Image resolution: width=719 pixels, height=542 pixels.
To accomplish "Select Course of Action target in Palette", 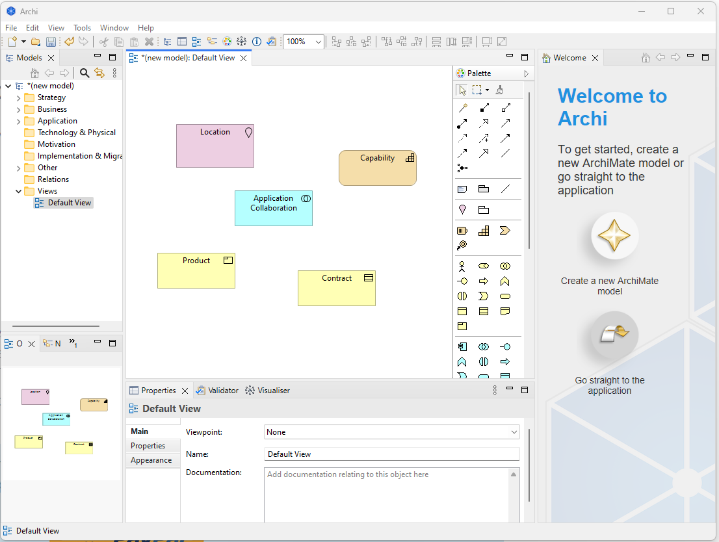I will click(462, 245).
